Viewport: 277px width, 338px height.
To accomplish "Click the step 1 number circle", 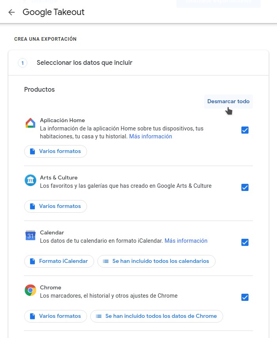I will click(23, 63).
